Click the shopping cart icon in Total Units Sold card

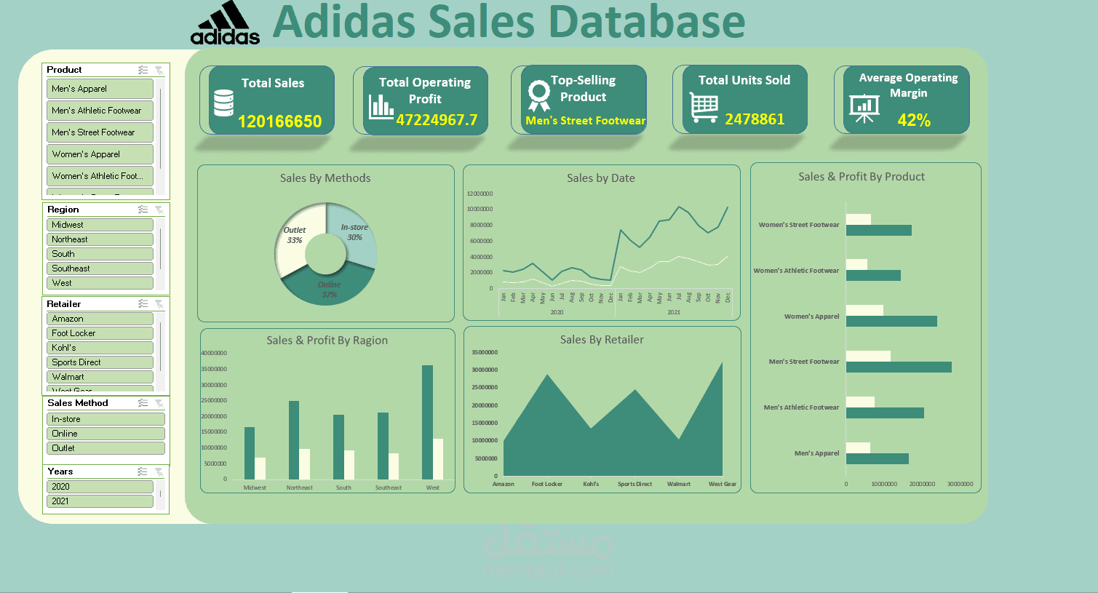pyautogui.click(x=704, y=108)
